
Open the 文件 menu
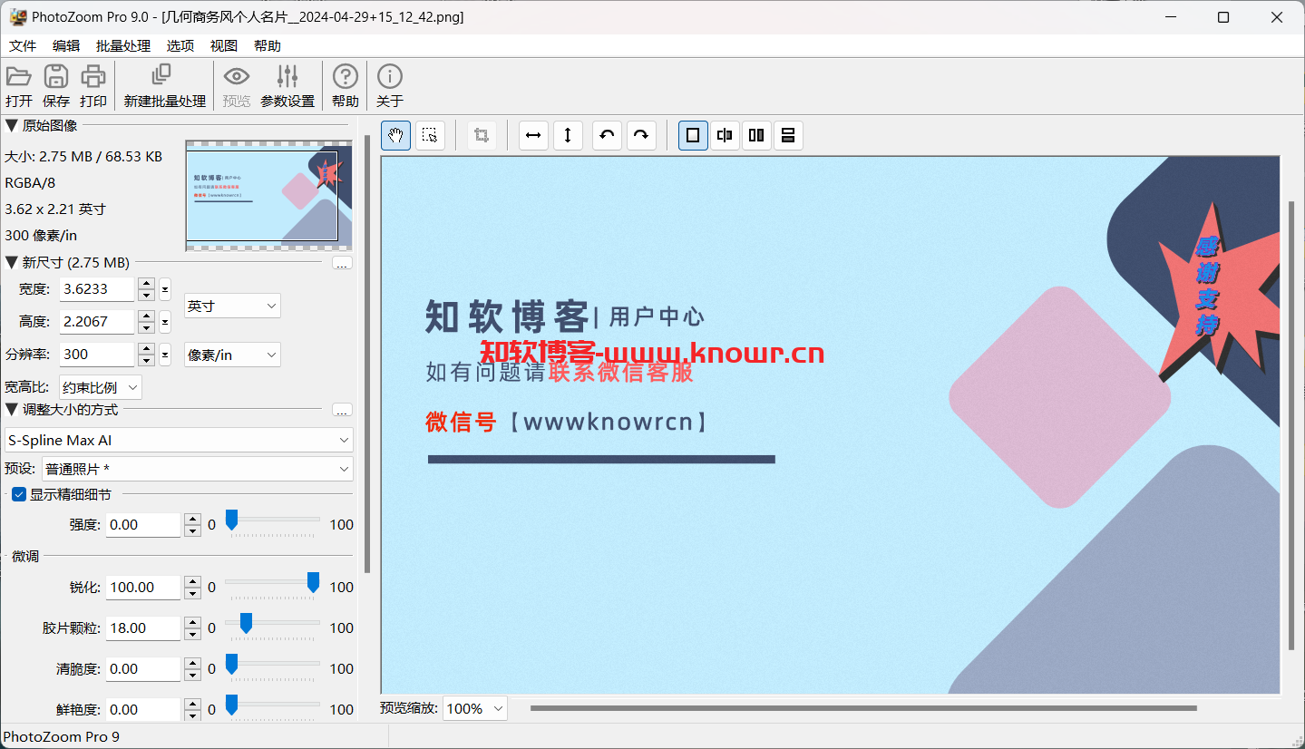pyautogui.click(x=23, y=45)
